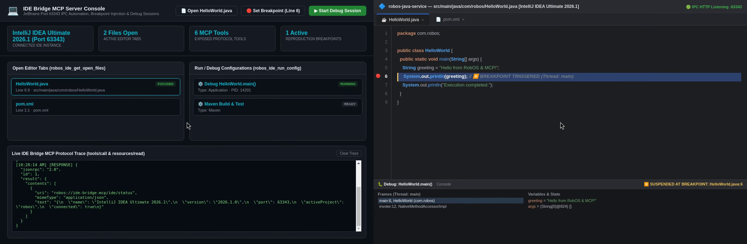Click the IDE Bridge MCP Server Console title
This screenshot has height=244, width=747.
pyautogui.click(x=64, y=8)
